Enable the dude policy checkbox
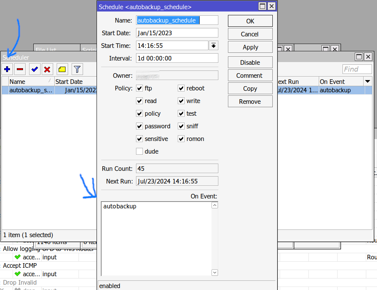 pos(139,152)
